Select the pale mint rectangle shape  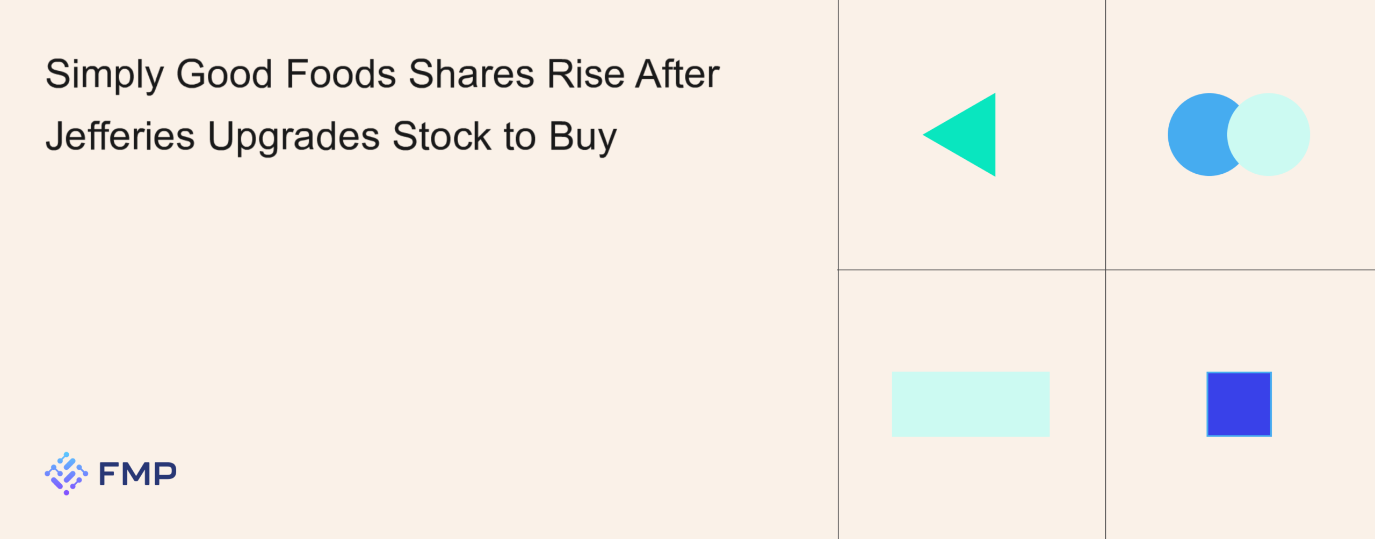(x=971, y=404)
